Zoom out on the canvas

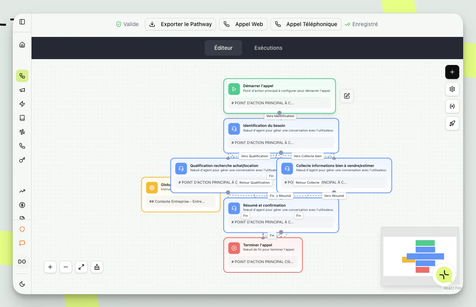(66, 267)
